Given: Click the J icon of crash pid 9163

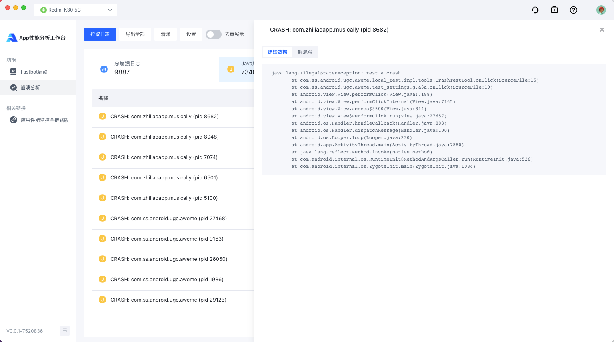Looking at the screenshot, I should pos(102,239).
